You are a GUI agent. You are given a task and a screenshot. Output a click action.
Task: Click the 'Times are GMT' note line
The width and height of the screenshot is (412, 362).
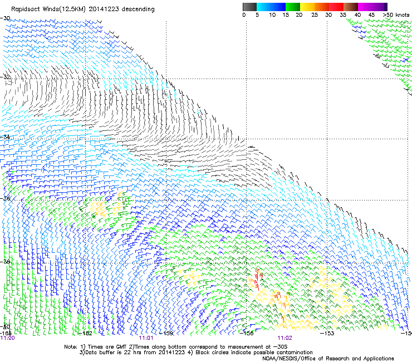coord(176,347)
